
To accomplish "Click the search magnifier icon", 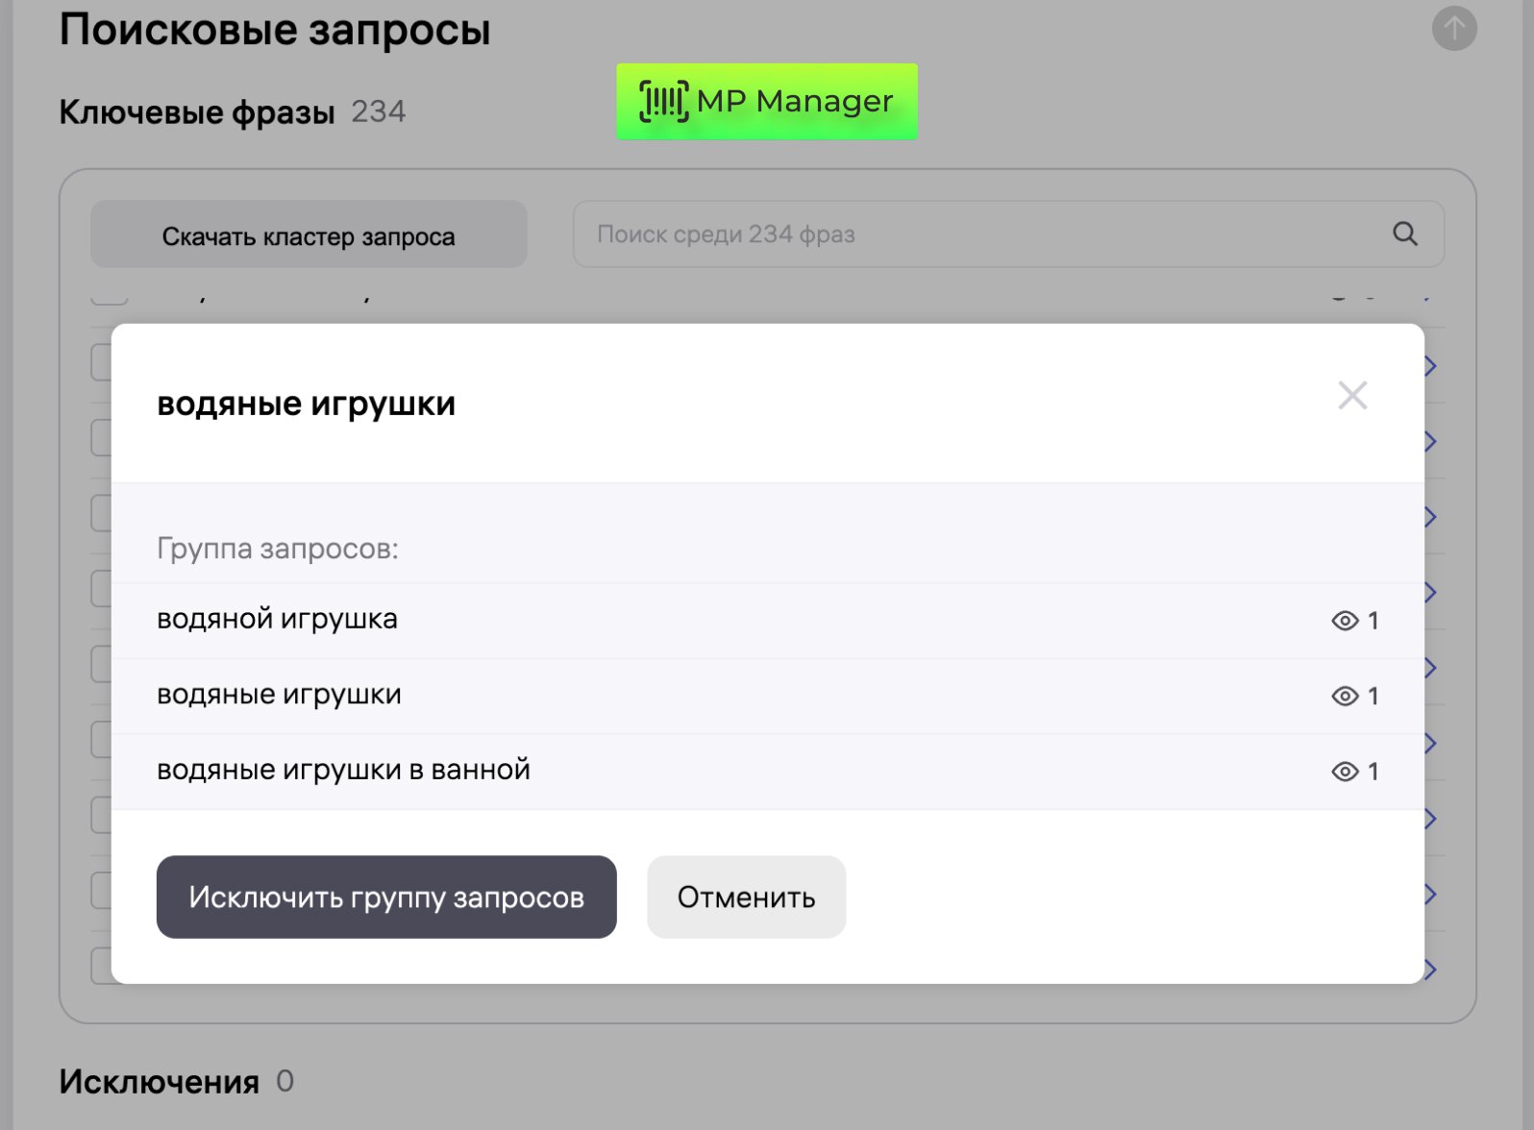I will (1404, 233).
